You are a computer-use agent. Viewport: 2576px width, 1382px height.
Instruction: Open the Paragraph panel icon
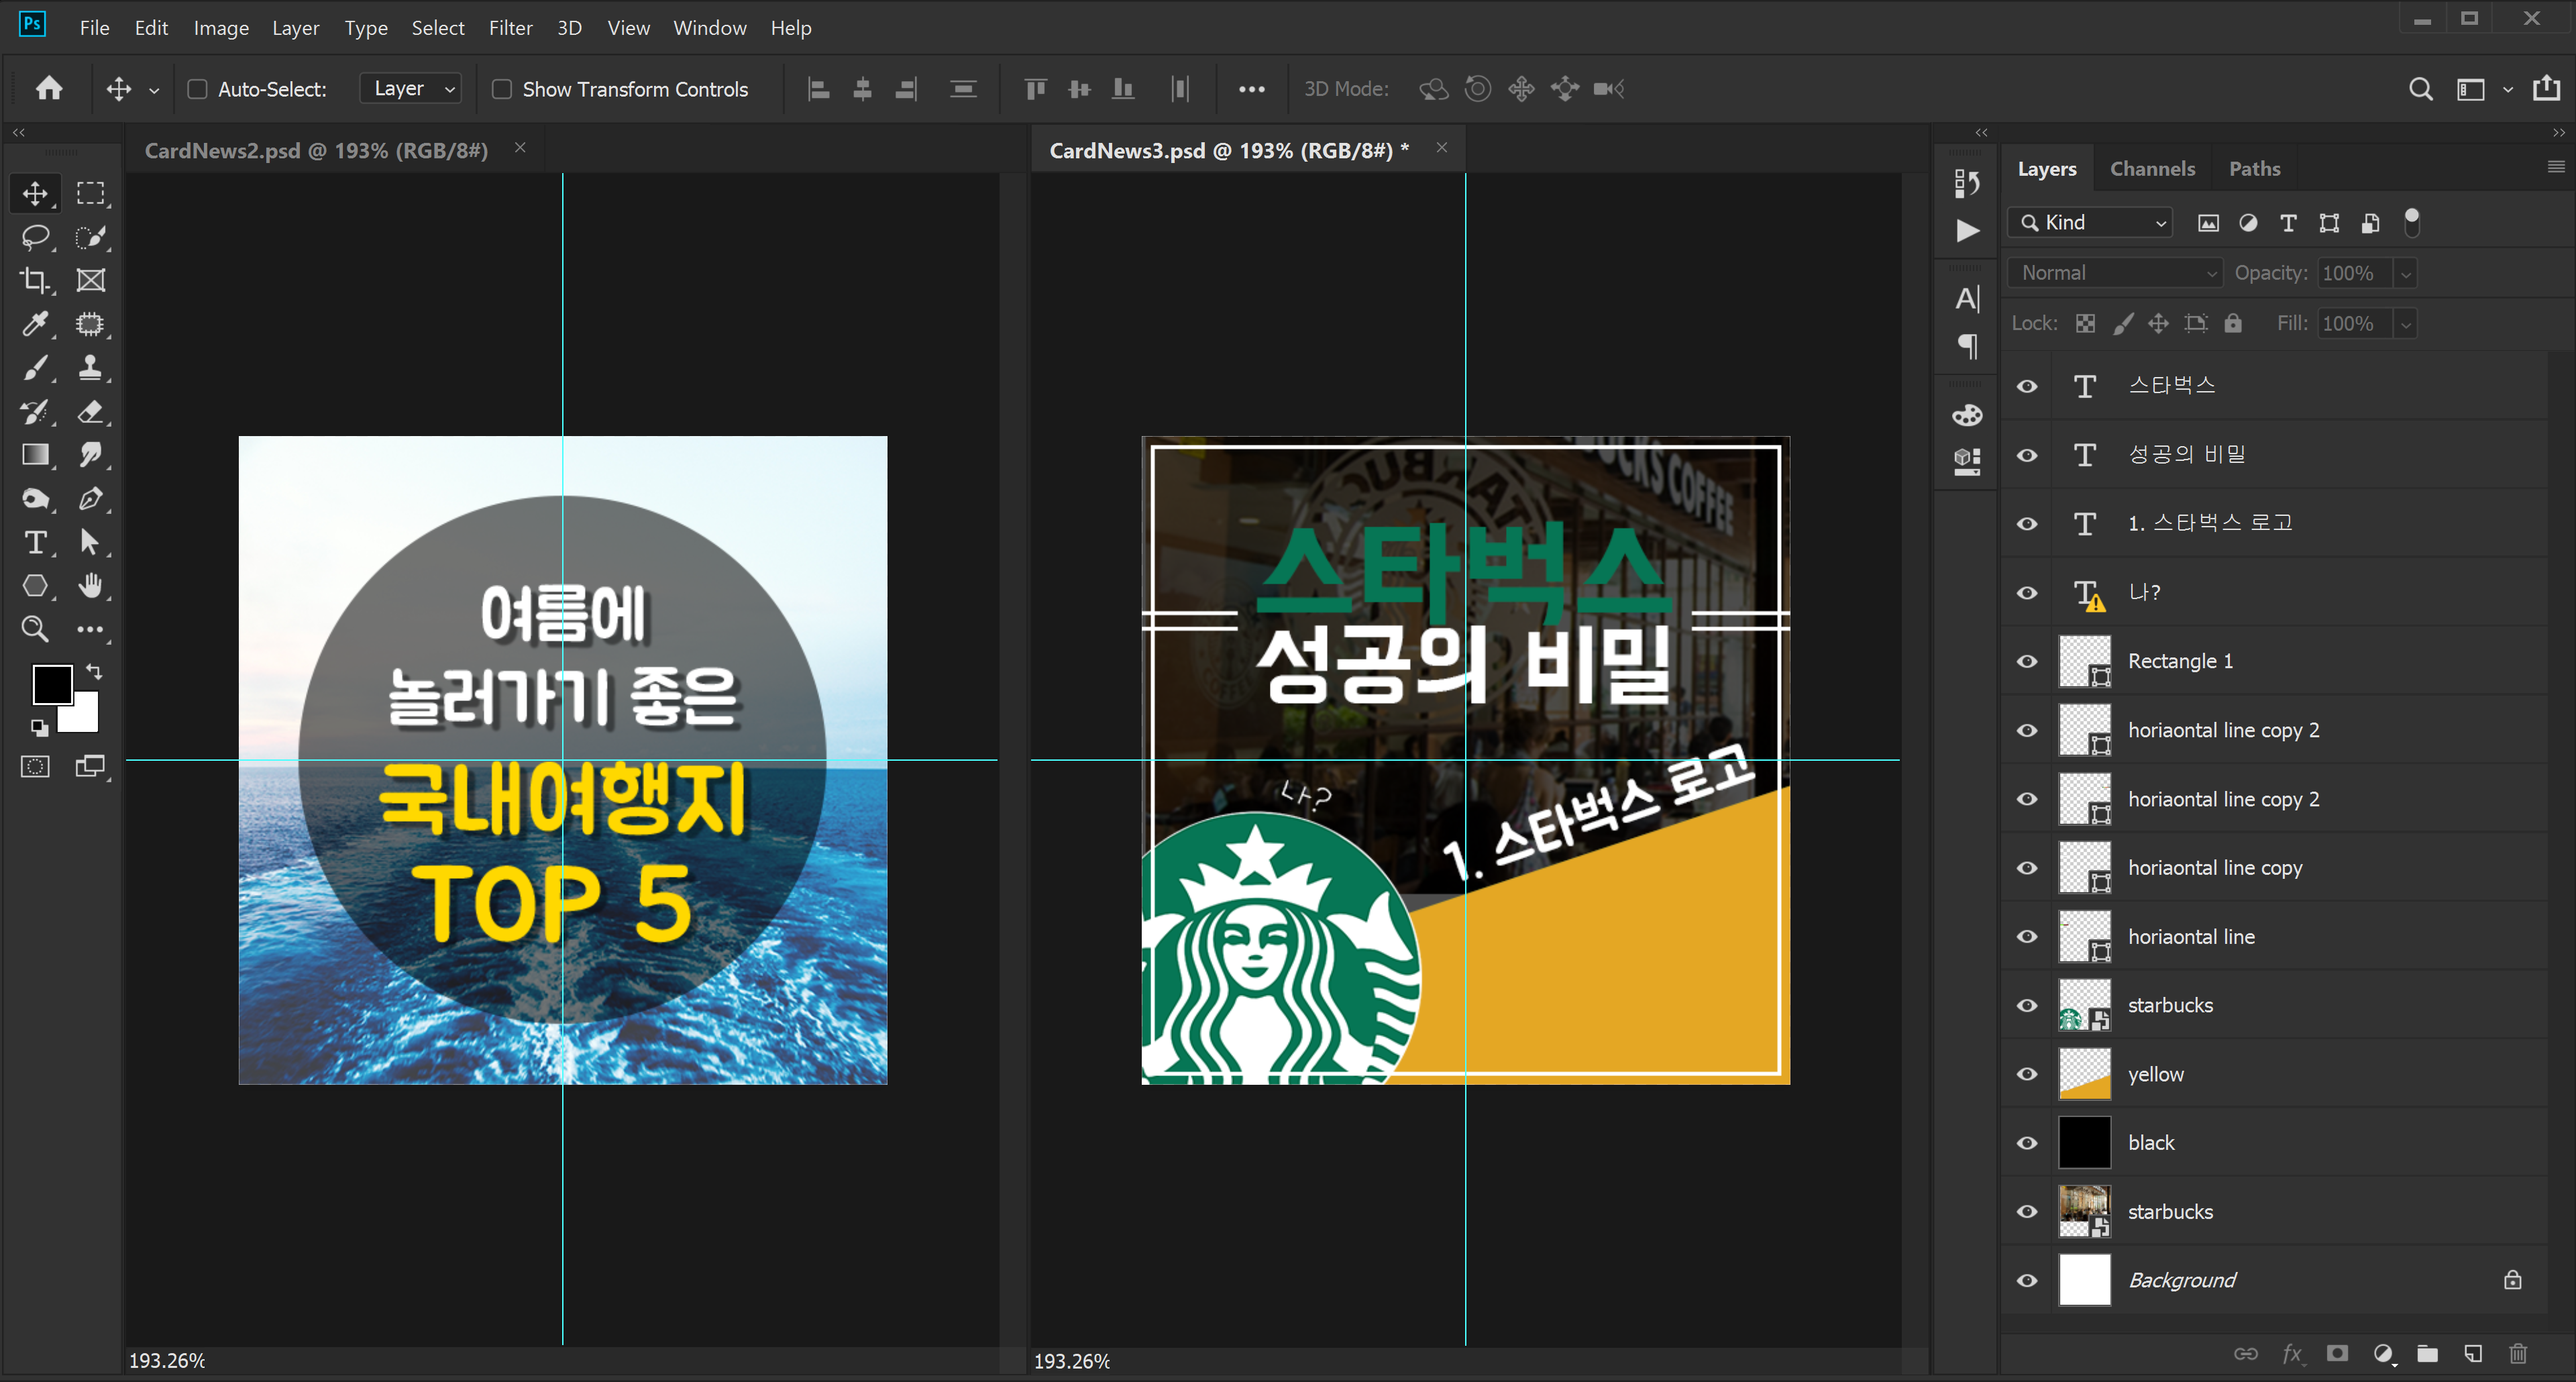[x=1967, y=346]
